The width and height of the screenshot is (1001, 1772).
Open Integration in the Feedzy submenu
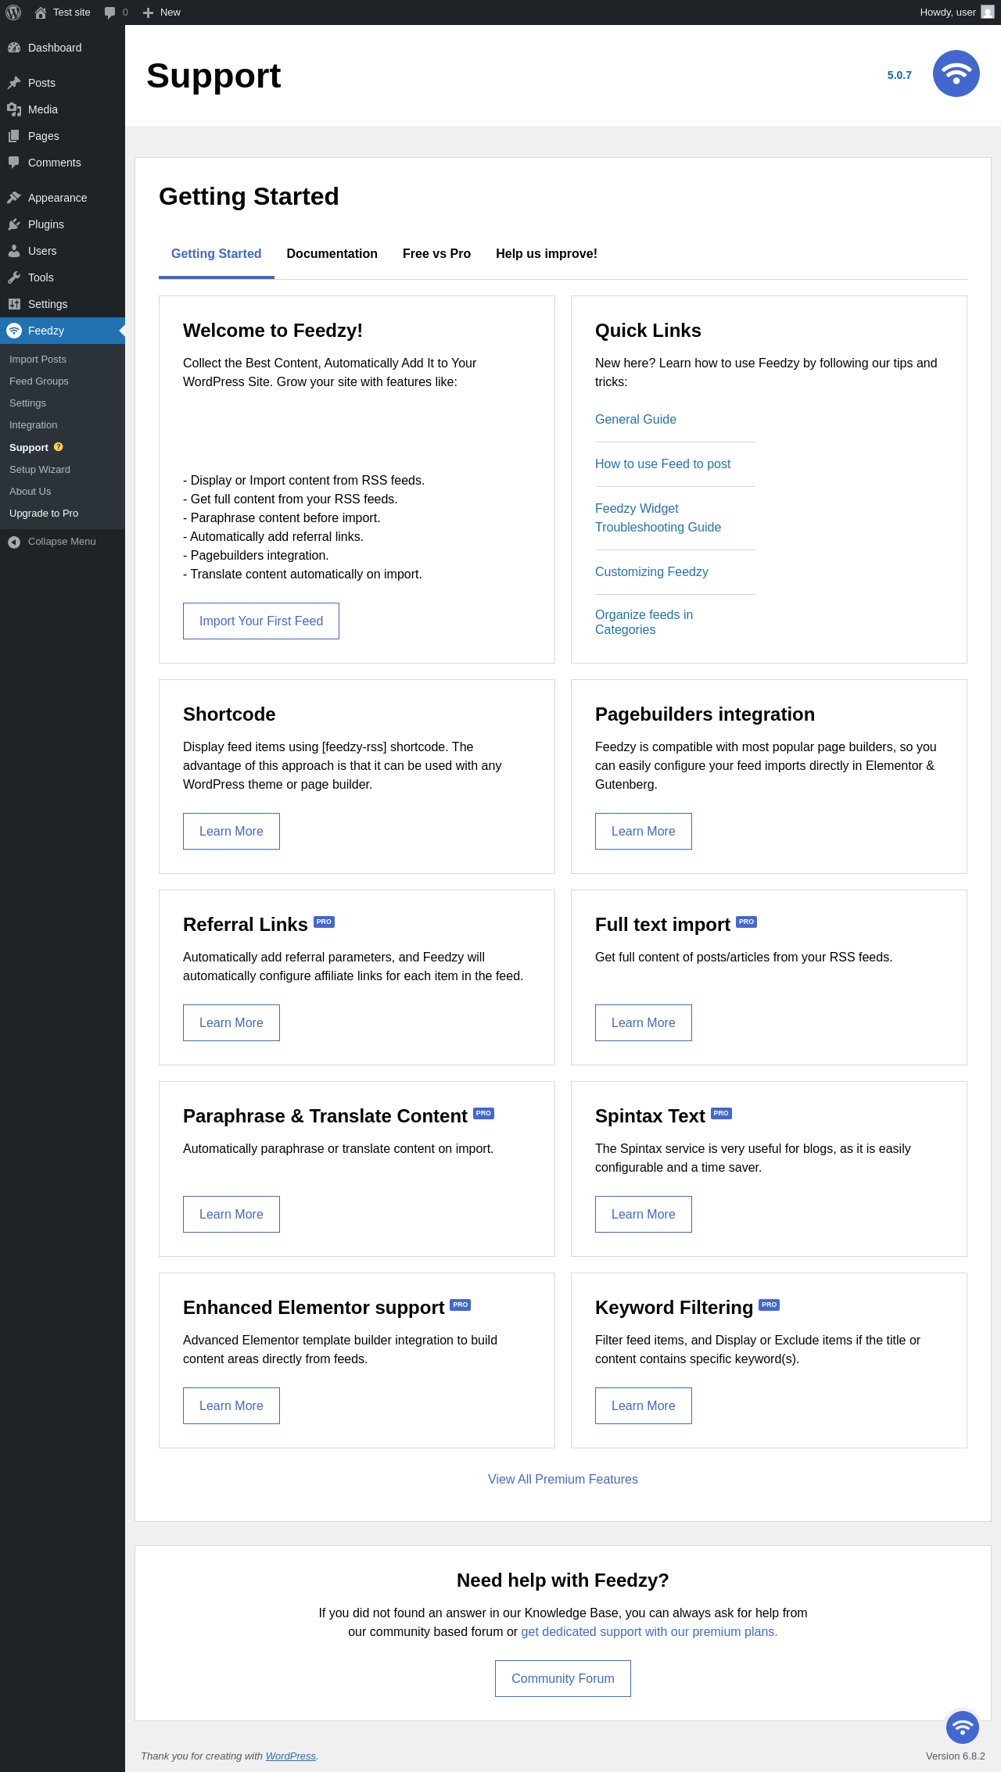pyautogui.click(x=34, y=425)
